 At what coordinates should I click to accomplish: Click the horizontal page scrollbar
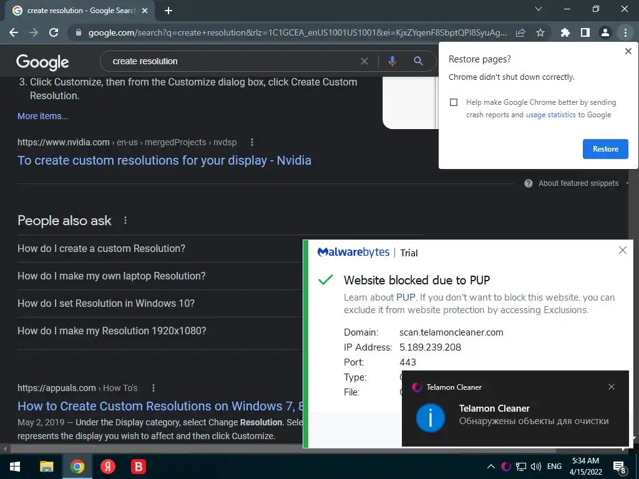click(283, 449)
